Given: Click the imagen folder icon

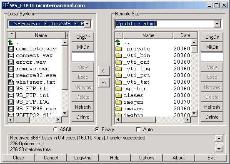Looking at the screenshot, I should click(x=118, y=102).
